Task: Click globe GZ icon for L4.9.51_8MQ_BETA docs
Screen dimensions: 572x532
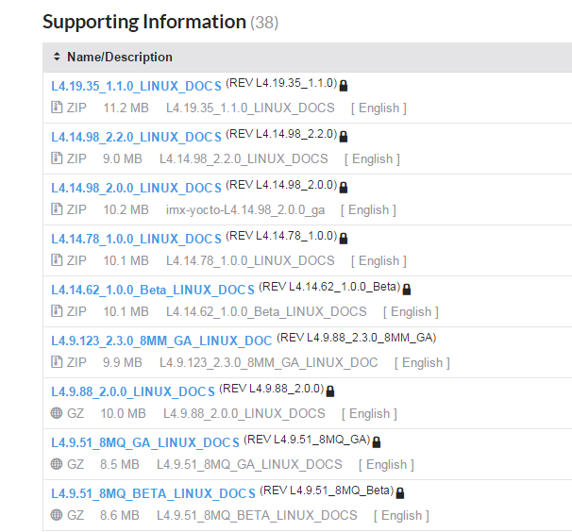Action: tap(57, 515)
